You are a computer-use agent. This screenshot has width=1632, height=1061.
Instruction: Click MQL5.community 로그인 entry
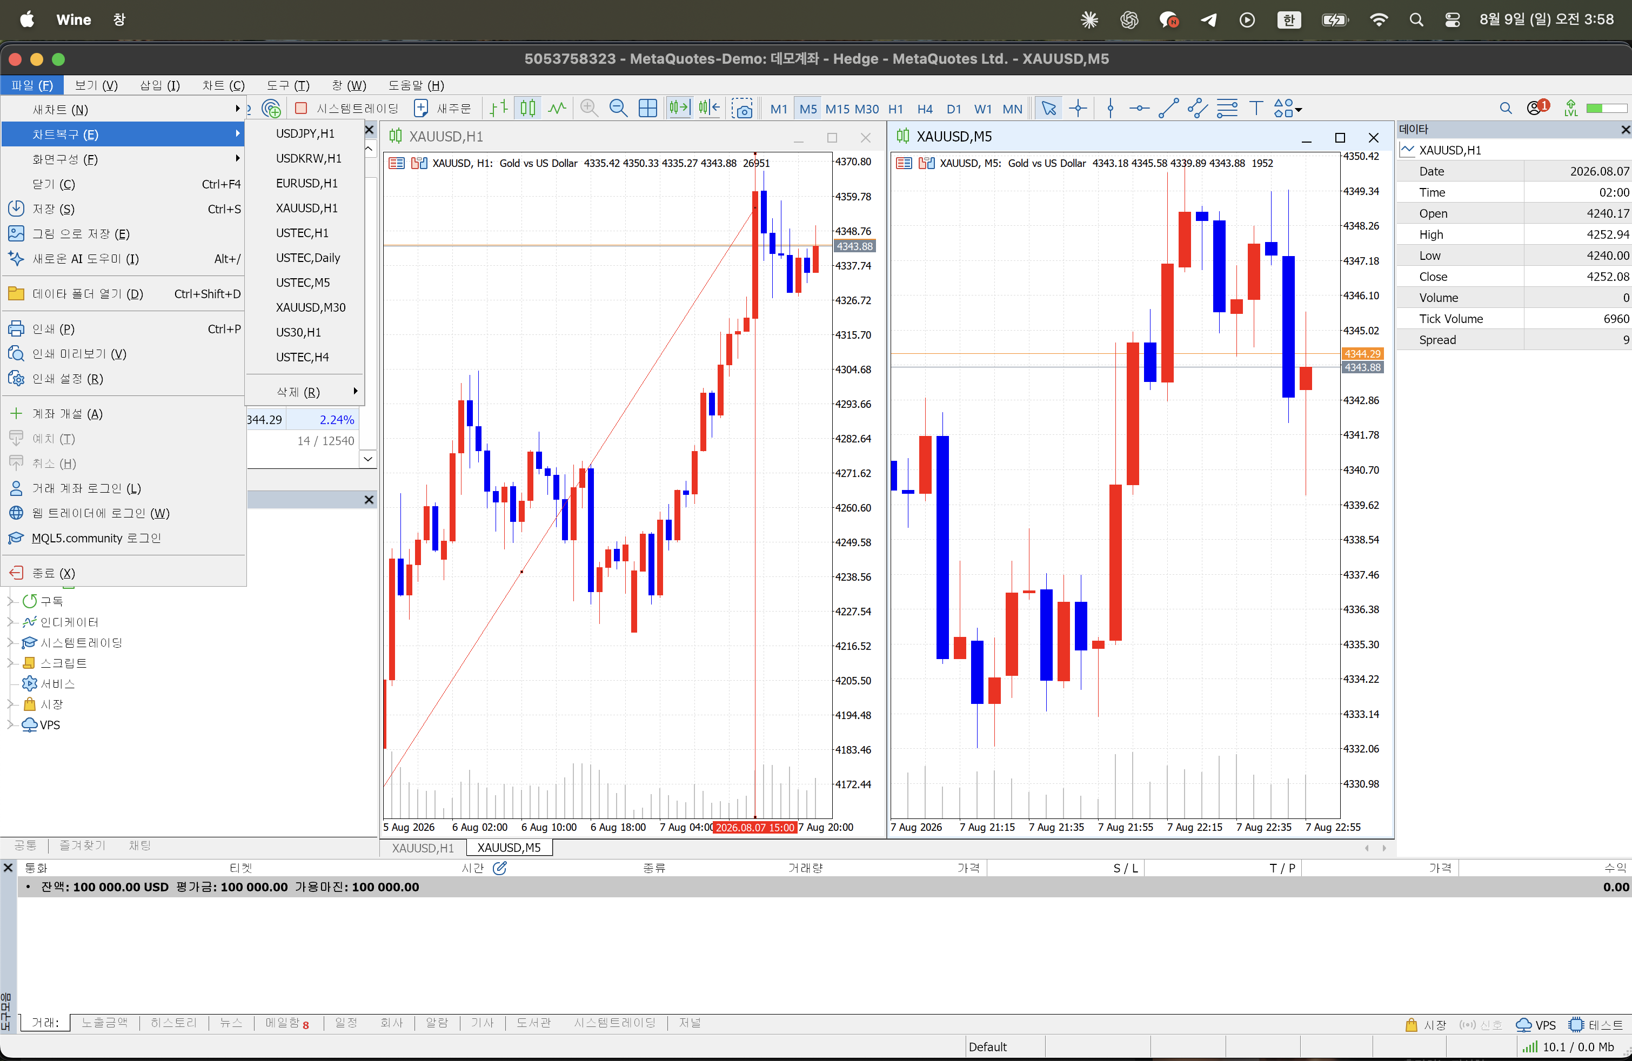pos(123,538)
